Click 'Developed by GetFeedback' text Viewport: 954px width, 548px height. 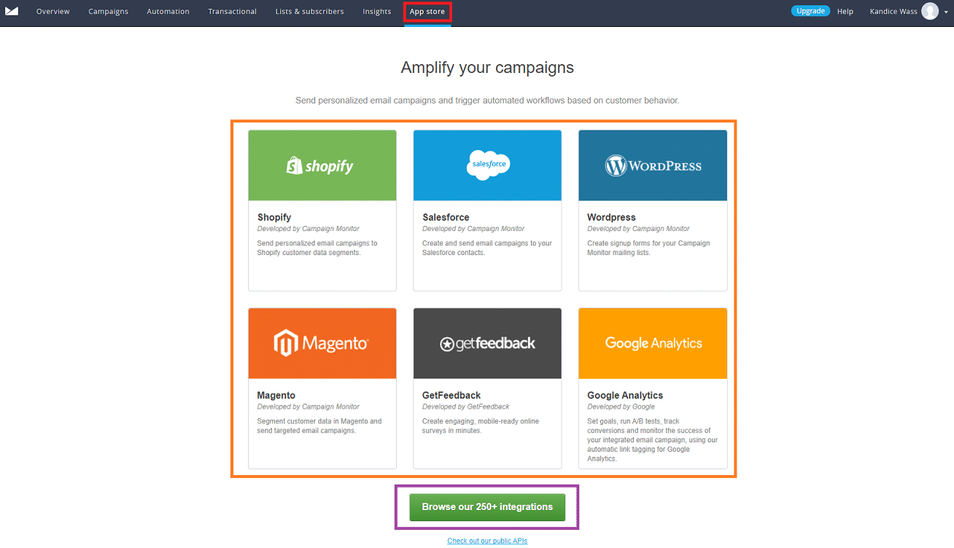466,407
